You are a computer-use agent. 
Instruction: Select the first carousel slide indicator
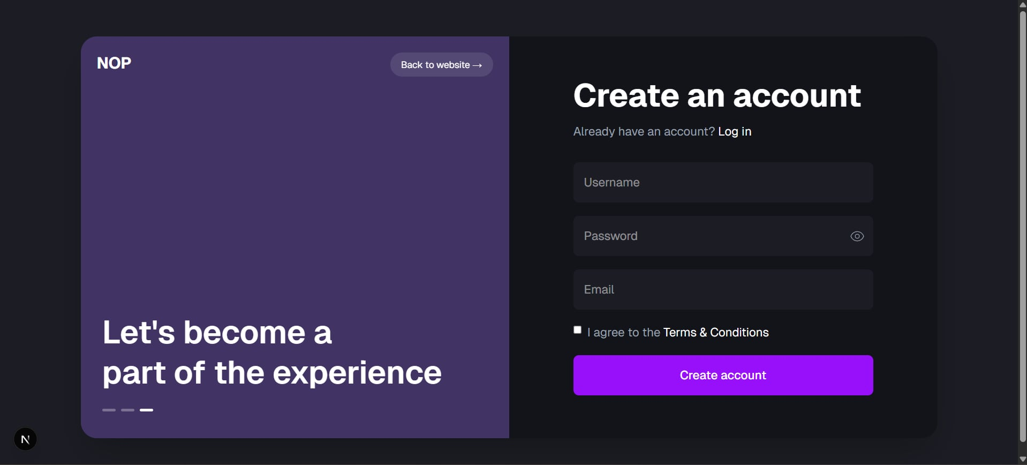click(109, 410)
